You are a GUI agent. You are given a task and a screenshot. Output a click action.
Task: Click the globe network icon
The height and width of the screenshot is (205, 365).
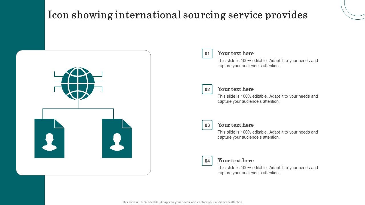[78, 83]
